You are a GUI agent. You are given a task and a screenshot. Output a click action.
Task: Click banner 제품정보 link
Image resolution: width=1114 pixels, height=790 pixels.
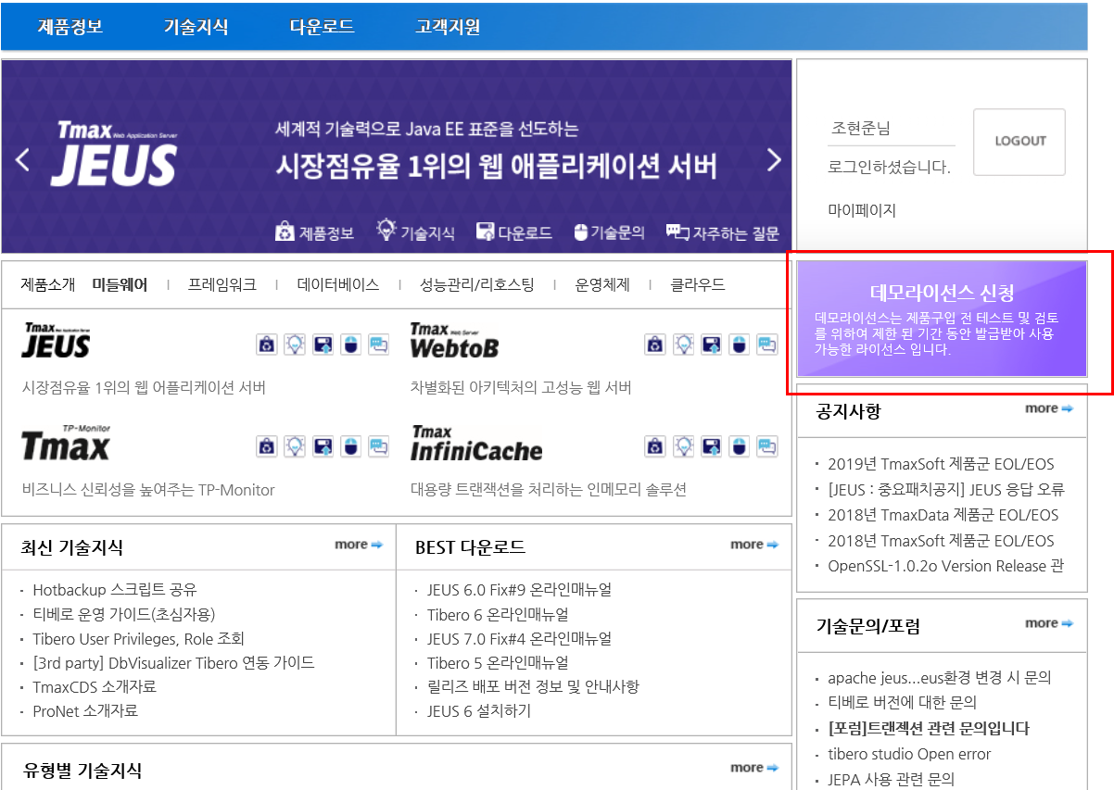tap(315, 232)
